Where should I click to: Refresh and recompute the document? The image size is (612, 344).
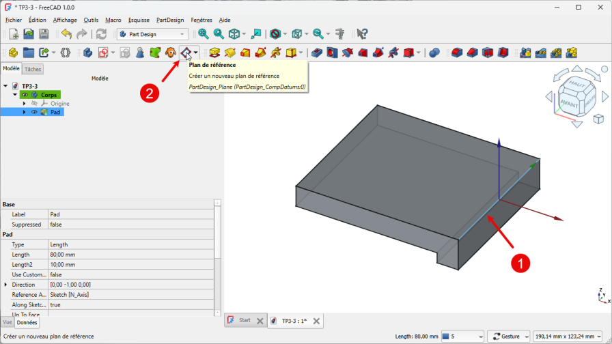(102, 34)
